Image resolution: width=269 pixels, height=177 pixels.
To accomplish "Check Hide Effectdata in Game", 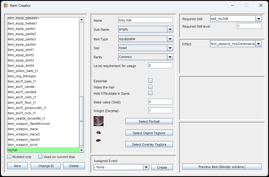I will [150, 93].
